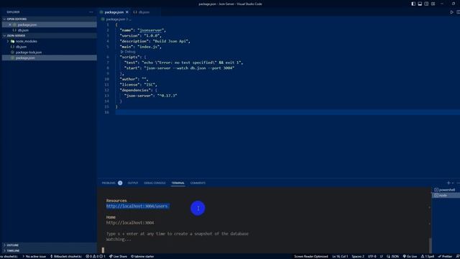The image size is (460, 259).
Task: Open the Home http://localhost:3004 link
Action: 130,222
